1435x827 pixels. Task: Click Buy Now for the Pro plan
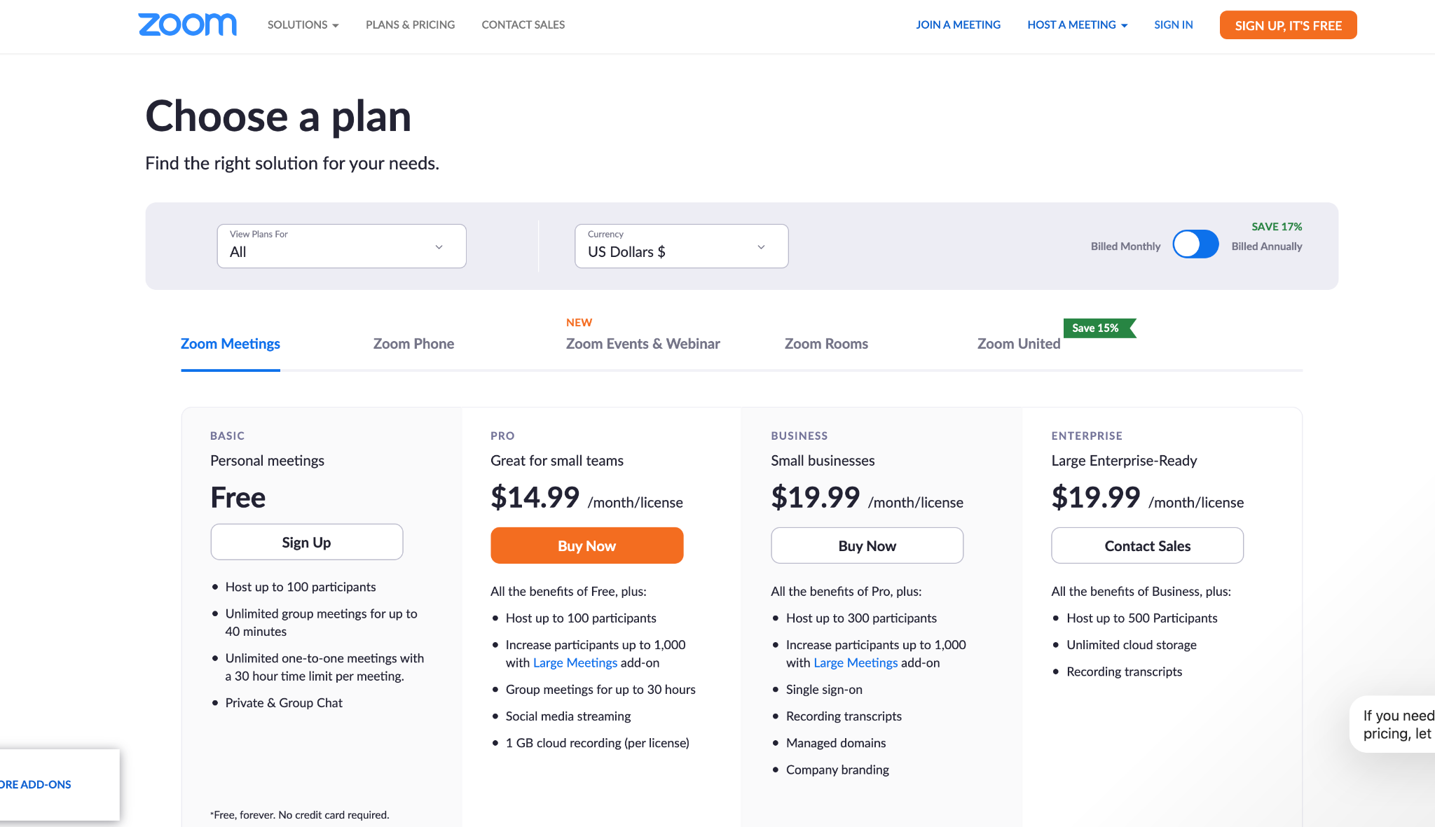[586, 545]
